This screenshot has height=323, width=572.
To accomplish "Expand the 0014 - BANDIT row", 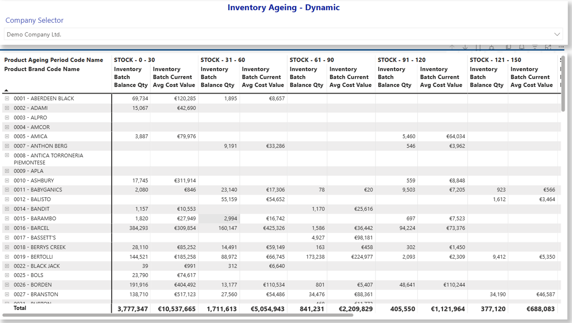I will [7, 209].
